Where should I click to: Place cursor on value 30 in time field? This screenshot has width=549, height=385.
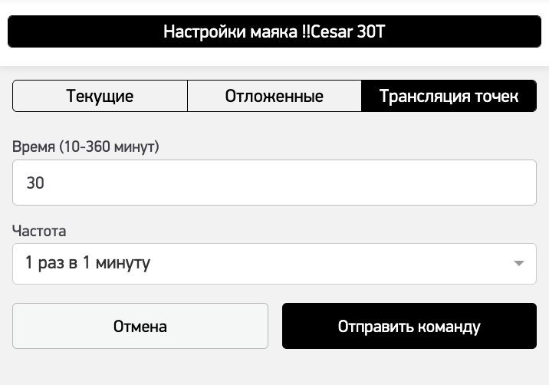(35, 183)
